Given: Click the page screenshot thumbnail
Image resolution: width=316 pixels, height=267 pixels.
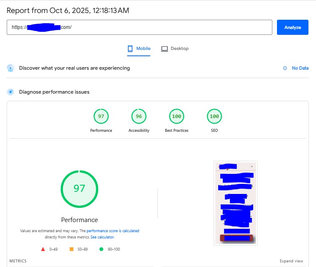Looking at the screenshot, I should [235, 203].
